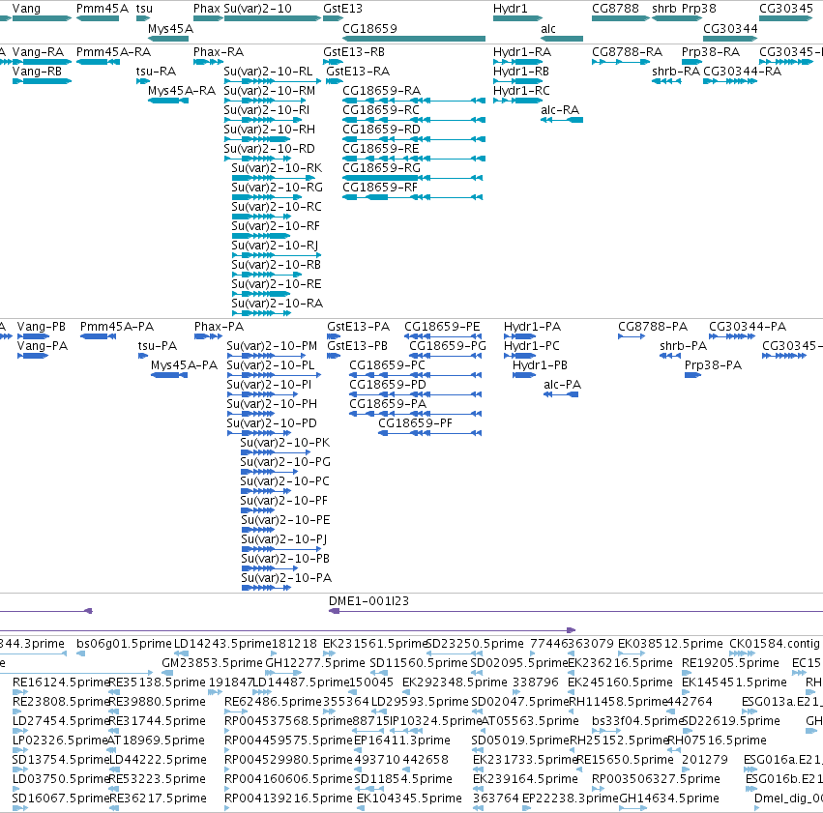Select the GstE13-RB transcript label

[x=354, y=52]
